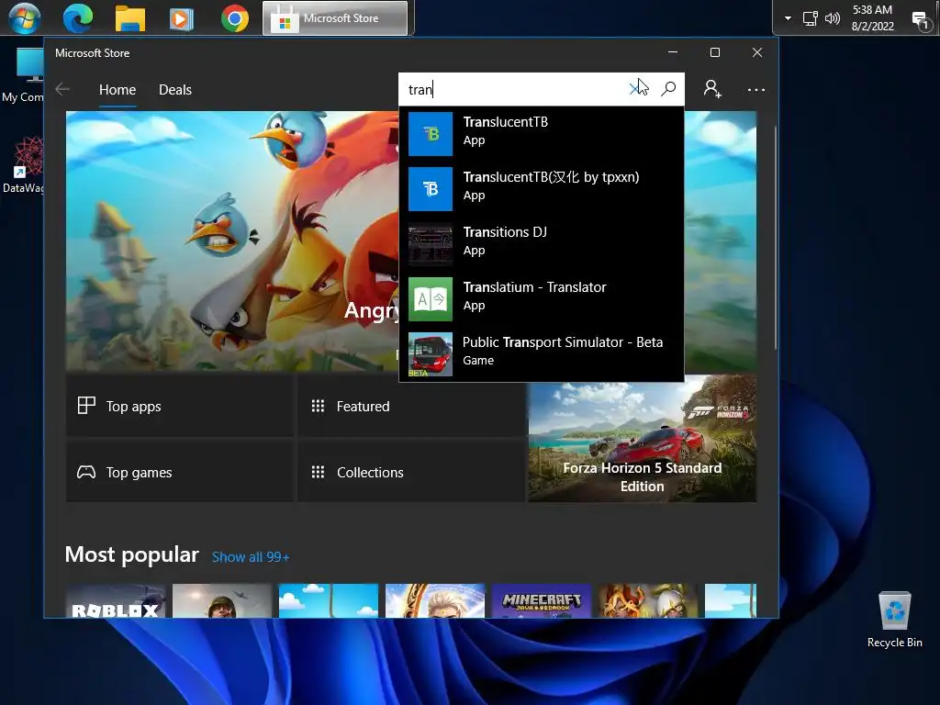
Task: Click the Most popular heading
Action: (132, 555)
